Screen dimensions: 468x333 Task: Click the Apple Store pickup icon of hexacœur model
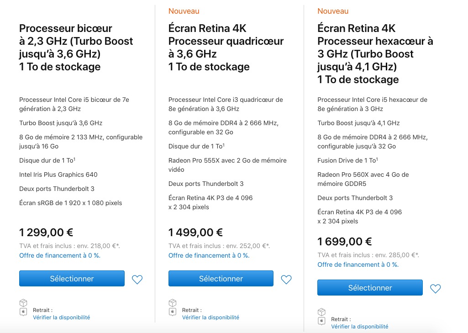click(321, 321)
